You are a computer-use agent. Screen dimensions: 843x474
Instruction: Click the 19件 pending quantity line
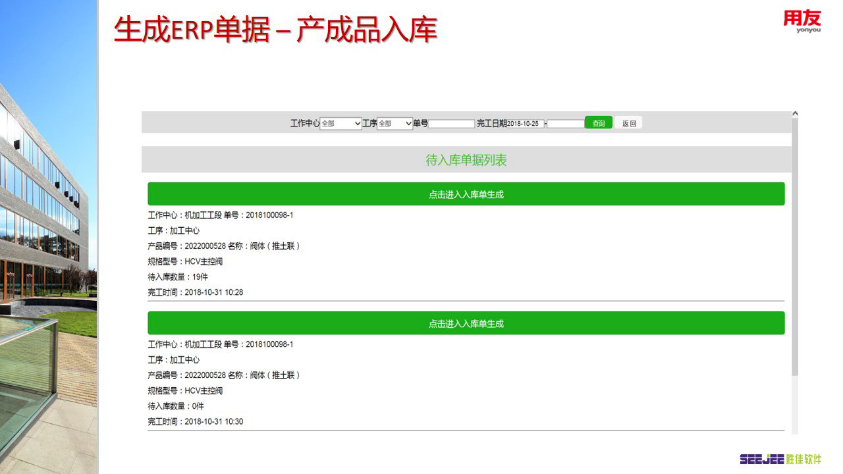click(x=178, y=276)
